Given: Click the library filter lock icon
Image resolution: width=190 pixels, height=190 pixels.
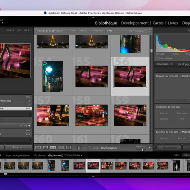Looking at the screenshot, I should pyautogui.click(x=150, y=31).
